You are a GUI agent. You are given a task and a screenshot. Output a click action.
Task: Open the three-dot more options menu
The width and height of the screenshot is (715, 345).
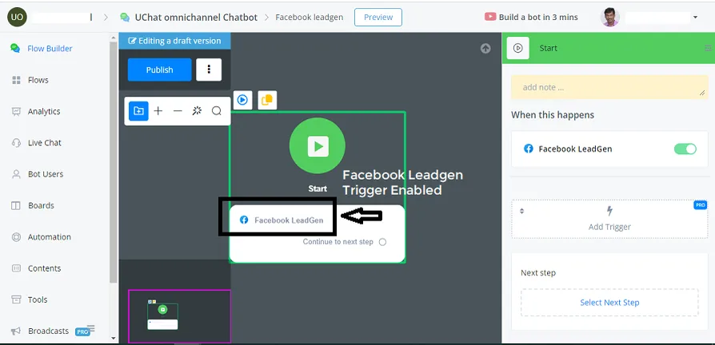(209, 69)
